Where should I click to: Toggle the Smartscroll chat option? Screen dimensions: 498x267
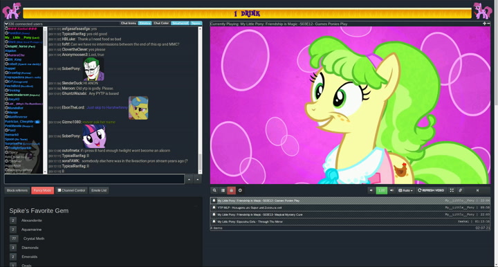tap(180, 24)
